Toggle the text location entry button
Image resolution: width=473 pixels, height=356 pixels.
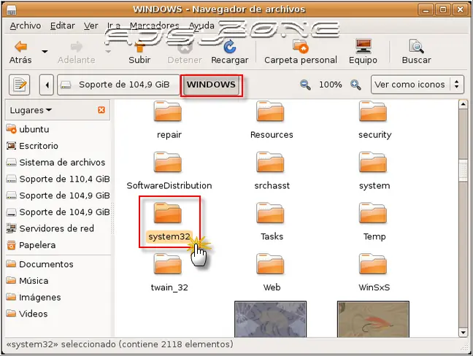[20, 85]
